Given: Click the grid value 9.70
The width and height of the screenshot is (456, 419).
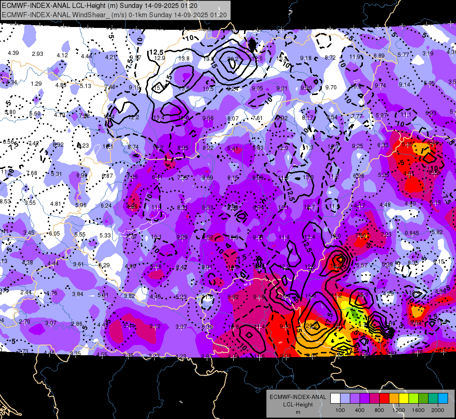Looking at the screenshot, I should pos(331,87).
